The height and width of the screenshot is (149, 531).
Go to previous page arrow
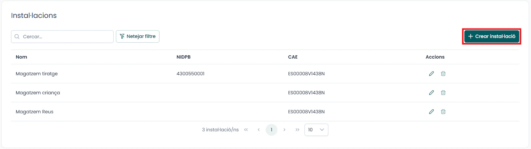coord(259,130)
